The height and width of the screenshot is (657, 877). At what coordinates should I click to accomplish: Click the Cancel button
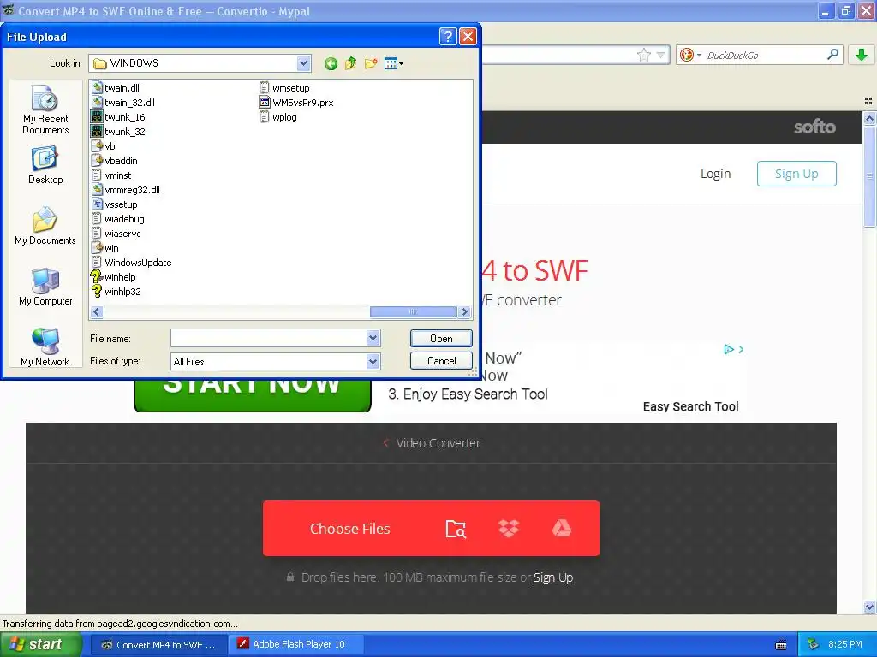point(441,361)
